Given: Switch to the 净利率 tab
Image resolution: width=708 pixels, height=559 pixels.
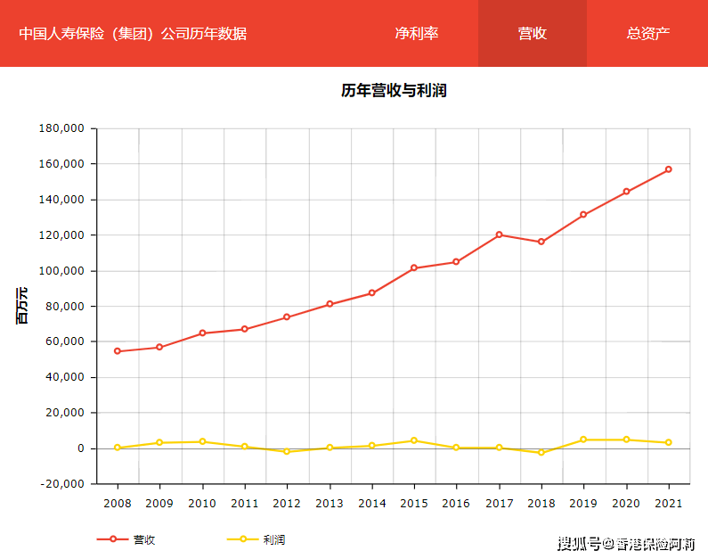Looking at the screenshot, I should (416, 34).
